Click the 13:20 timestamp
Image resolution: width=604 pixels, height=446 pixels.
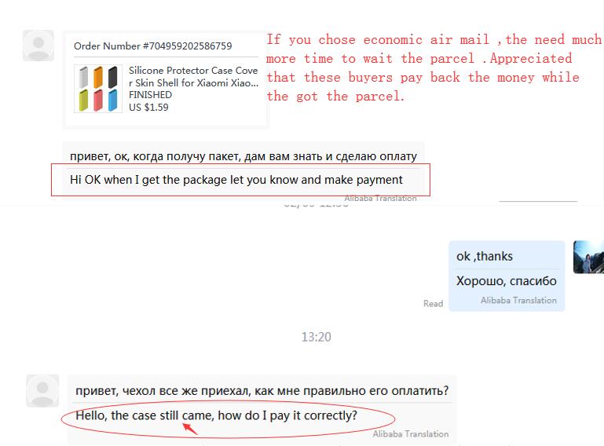[x=316, y=337]
